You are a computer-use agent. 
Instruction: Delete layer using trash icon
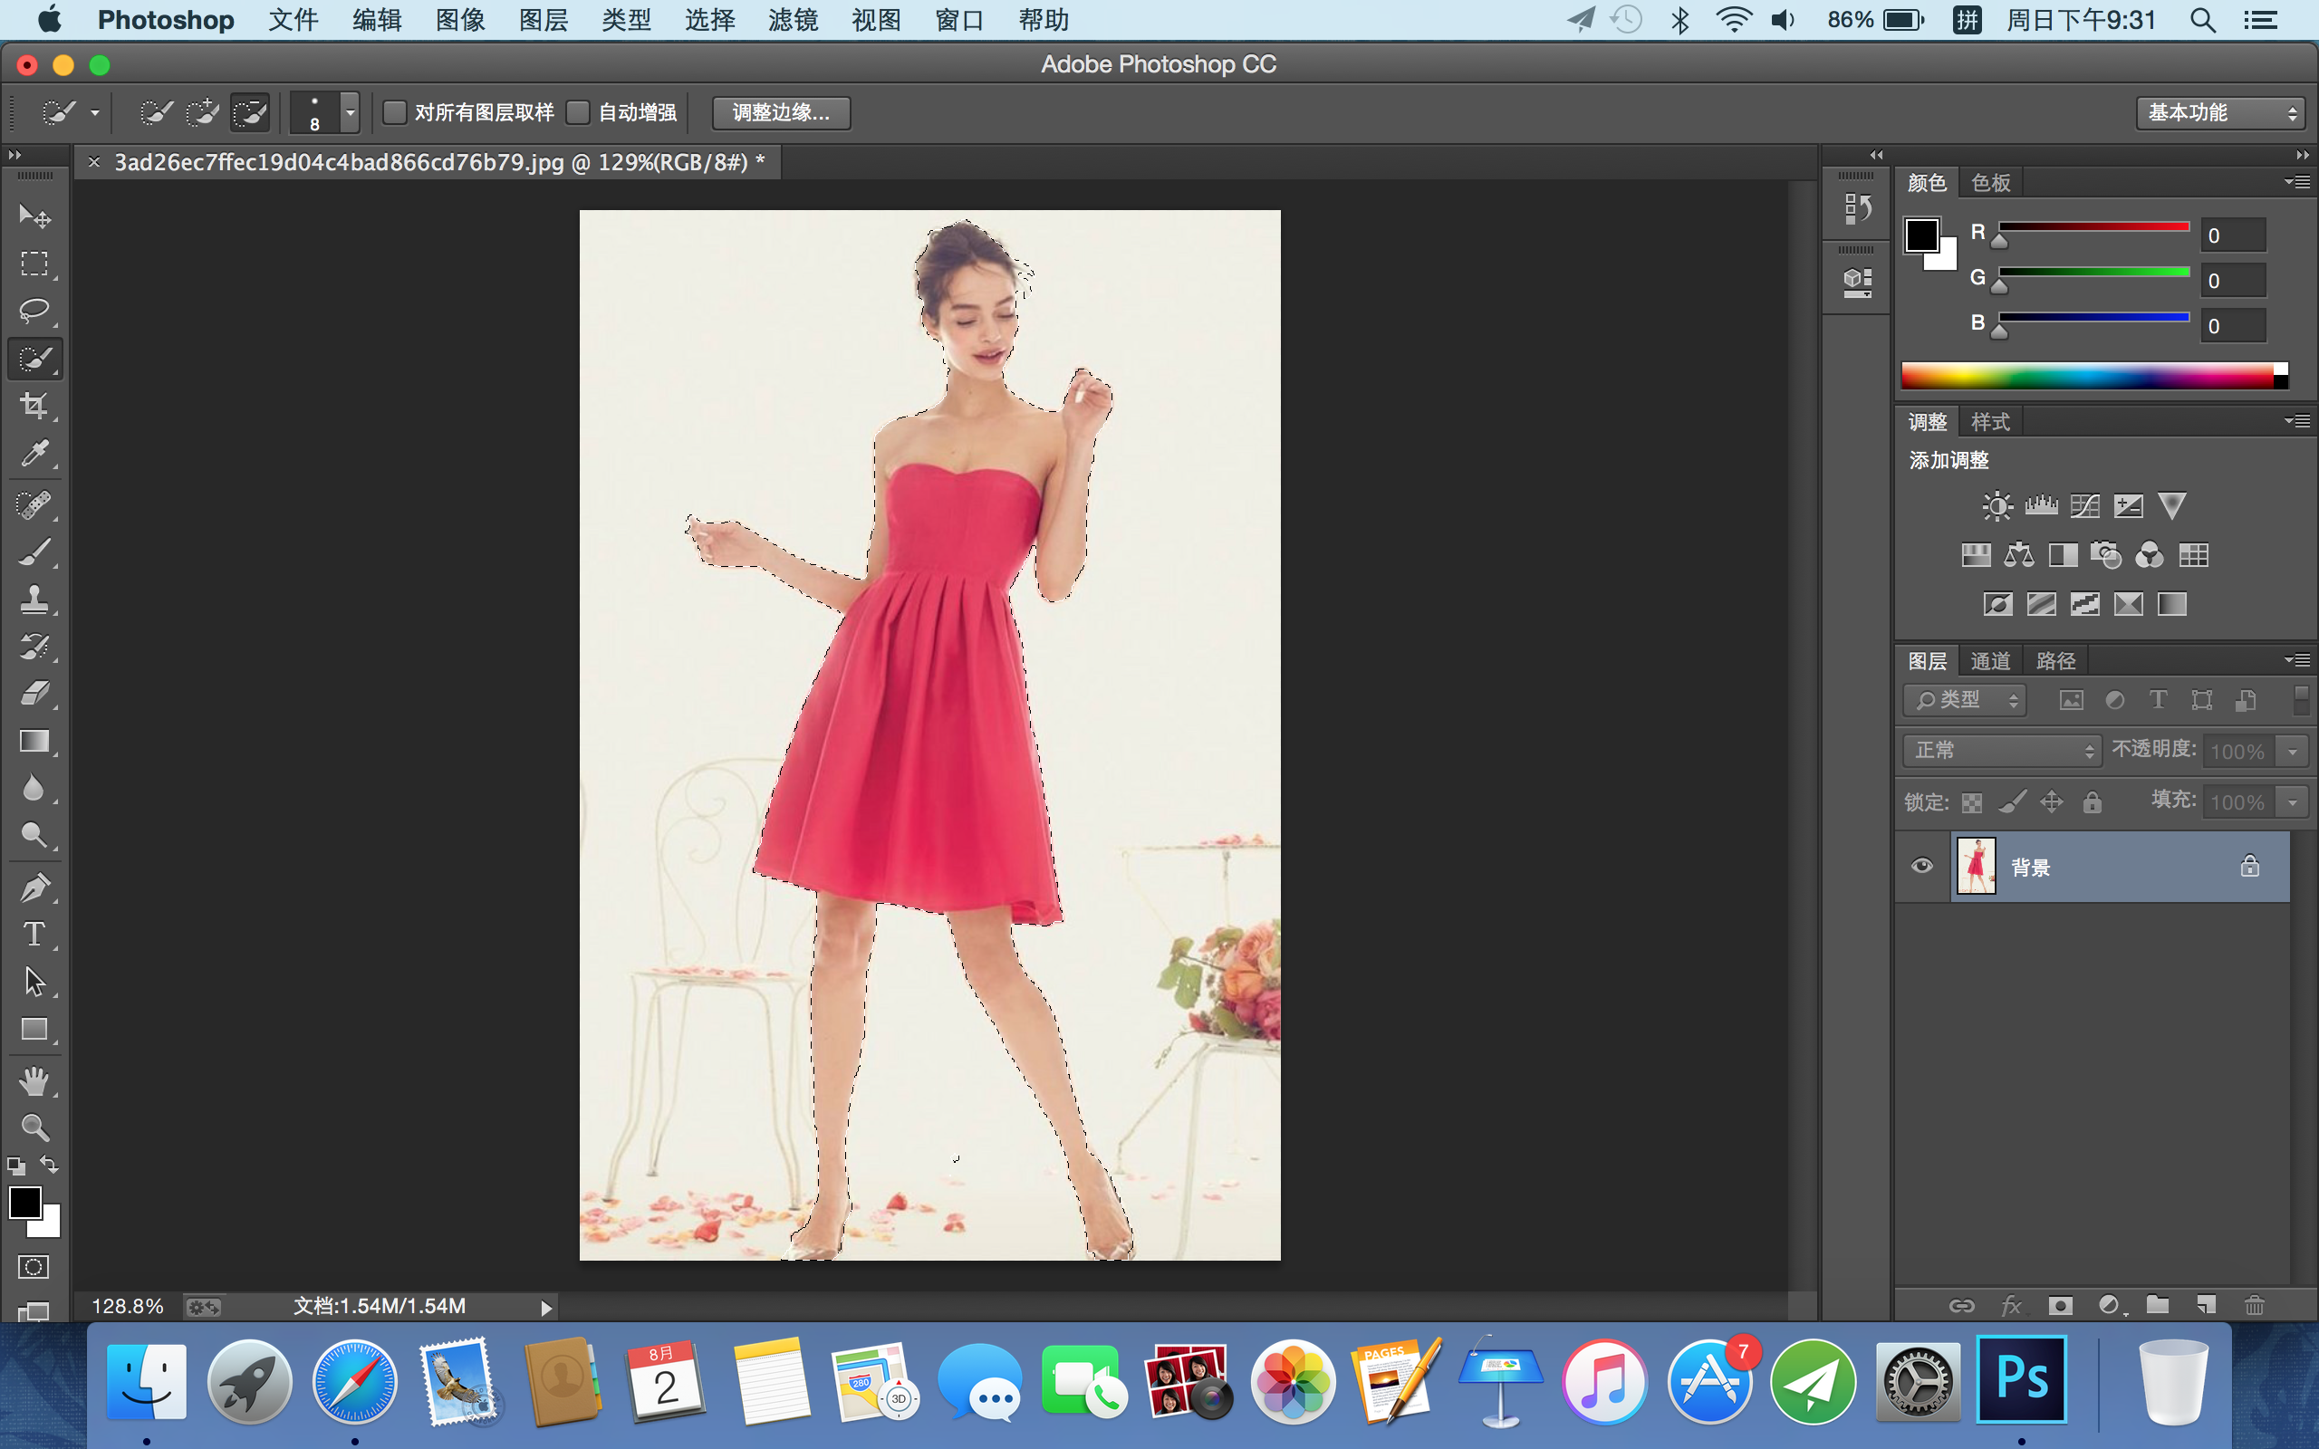[x=2254, y=1304]
